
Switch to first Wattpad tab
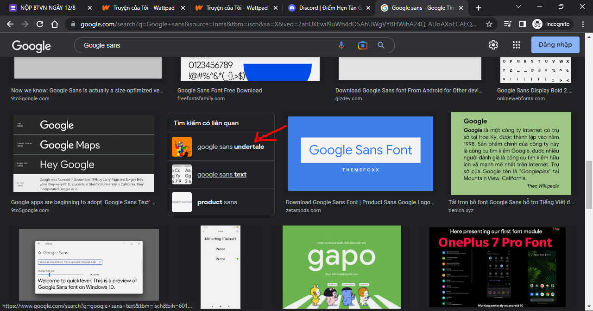143,8
